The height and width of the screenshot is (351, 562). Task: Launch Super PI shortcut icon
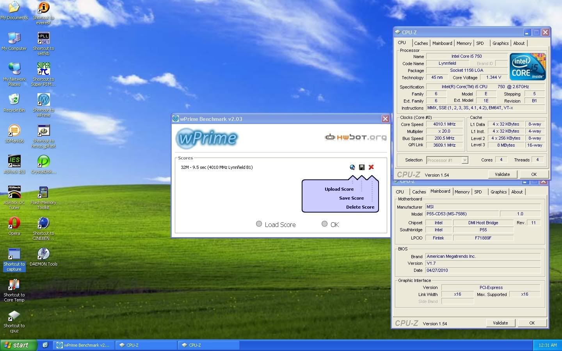coord(43,74)
